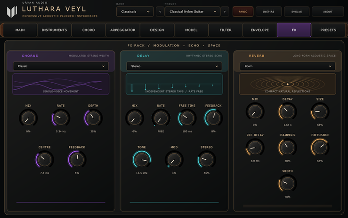Click the Luthara Veyl logo icon

(12, 12)
